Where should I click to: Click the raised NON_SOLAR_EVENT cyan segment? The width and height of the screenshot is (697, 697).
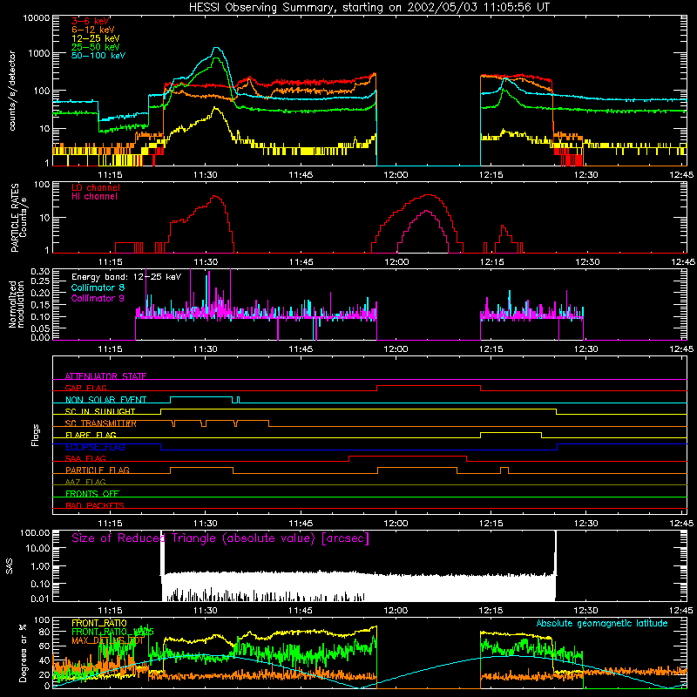click(x=201, y=397)
